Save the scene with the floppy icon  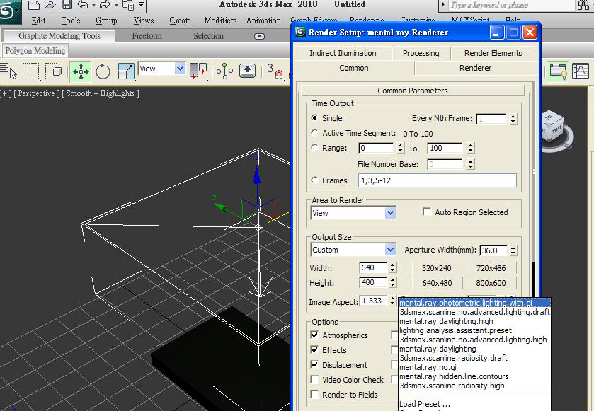[67, 4]
